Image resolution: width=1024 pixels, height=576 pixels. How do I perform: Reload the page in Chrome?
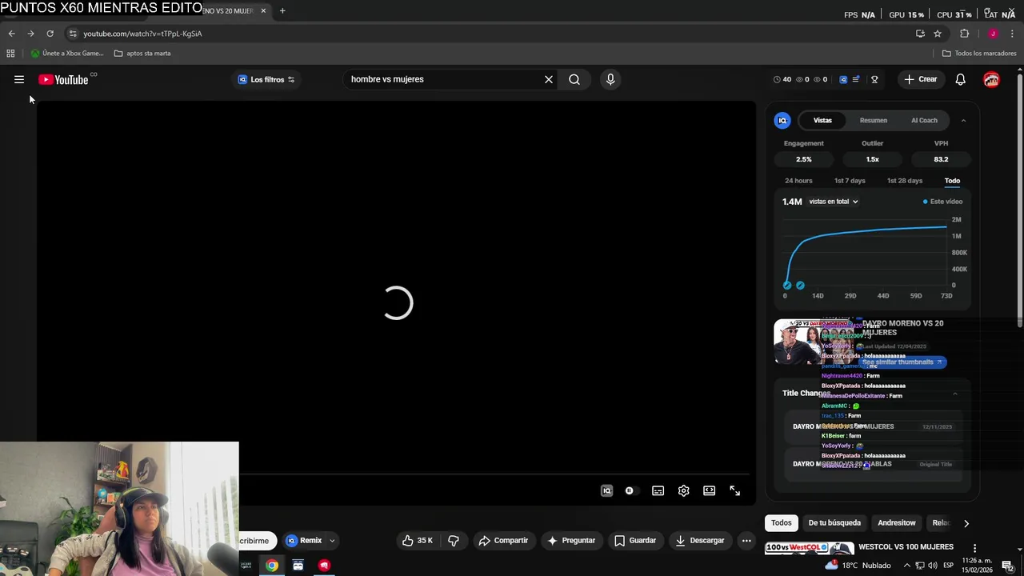tap(50, 34)
